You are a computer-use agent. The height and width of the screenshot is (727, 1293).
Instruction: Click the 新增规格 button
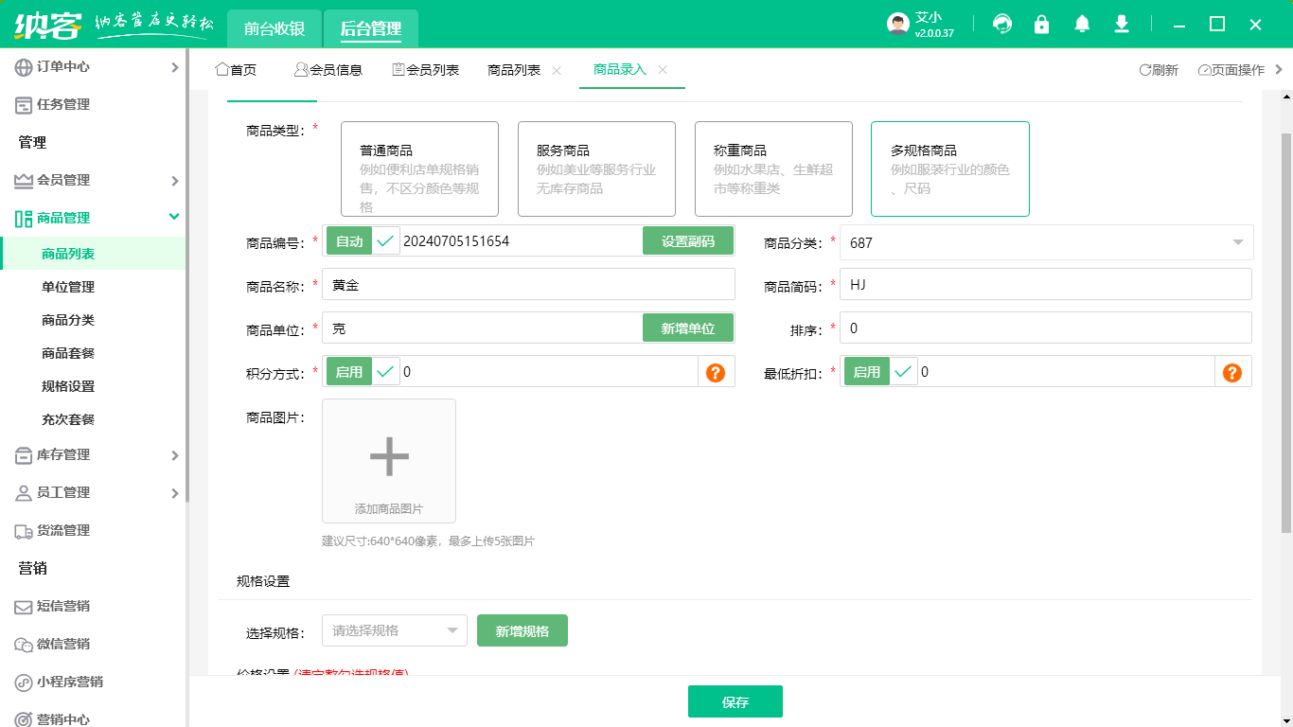(522, 630)
